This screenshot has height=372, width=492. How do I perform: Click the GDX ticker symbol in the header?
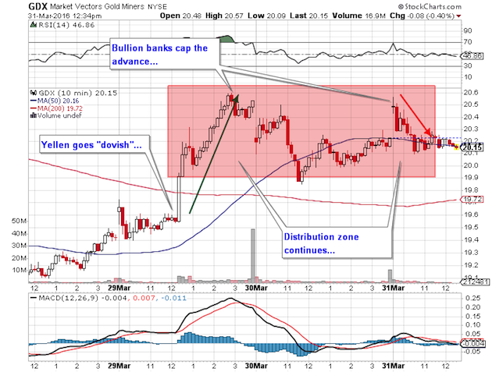[x=37, y=6]
